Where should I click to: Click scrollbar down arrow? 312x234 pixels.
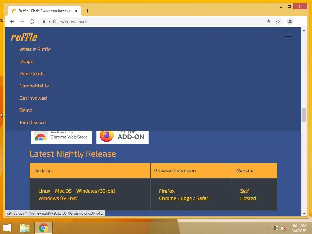pyautogui.click(x=304, y=214)
